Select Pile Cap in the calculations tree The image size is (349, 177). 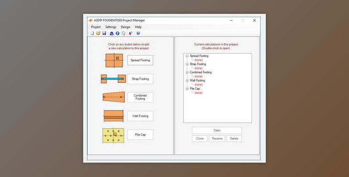tap(195, 88)
